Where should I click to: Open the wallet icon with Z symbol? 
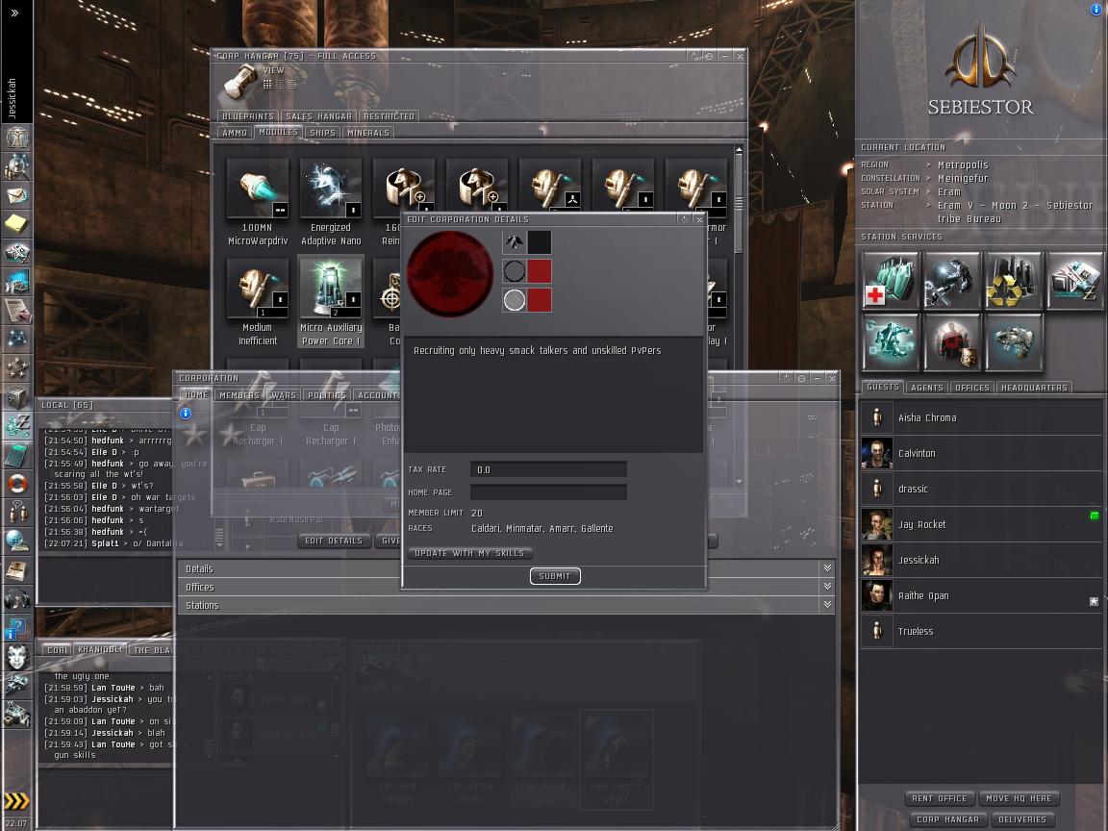(17, 426)
